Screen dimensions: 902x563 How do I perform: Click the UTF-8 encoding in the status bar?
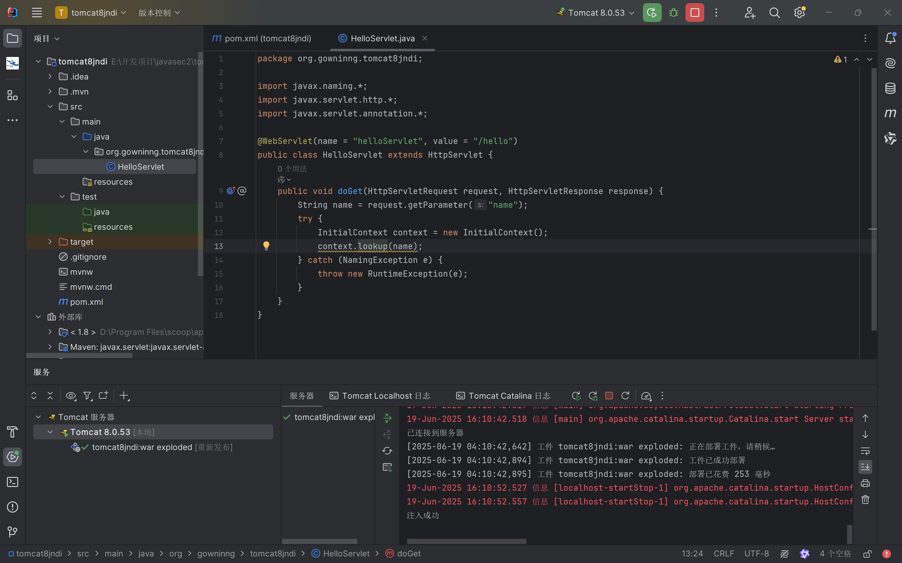click(x=756, y=554)
